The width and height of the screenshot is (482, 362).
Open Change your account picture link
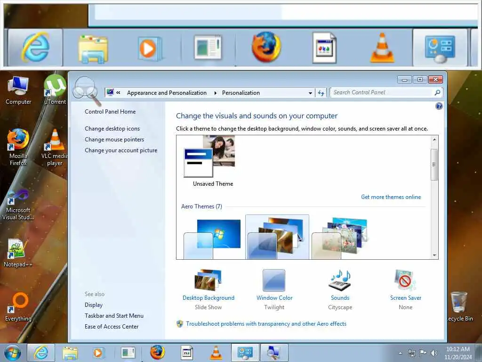(121, 150)
